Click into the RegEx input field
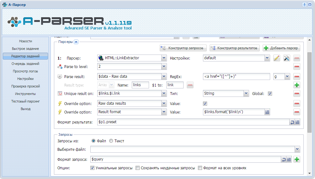This screenshot has width=315, height=179. 237,76
